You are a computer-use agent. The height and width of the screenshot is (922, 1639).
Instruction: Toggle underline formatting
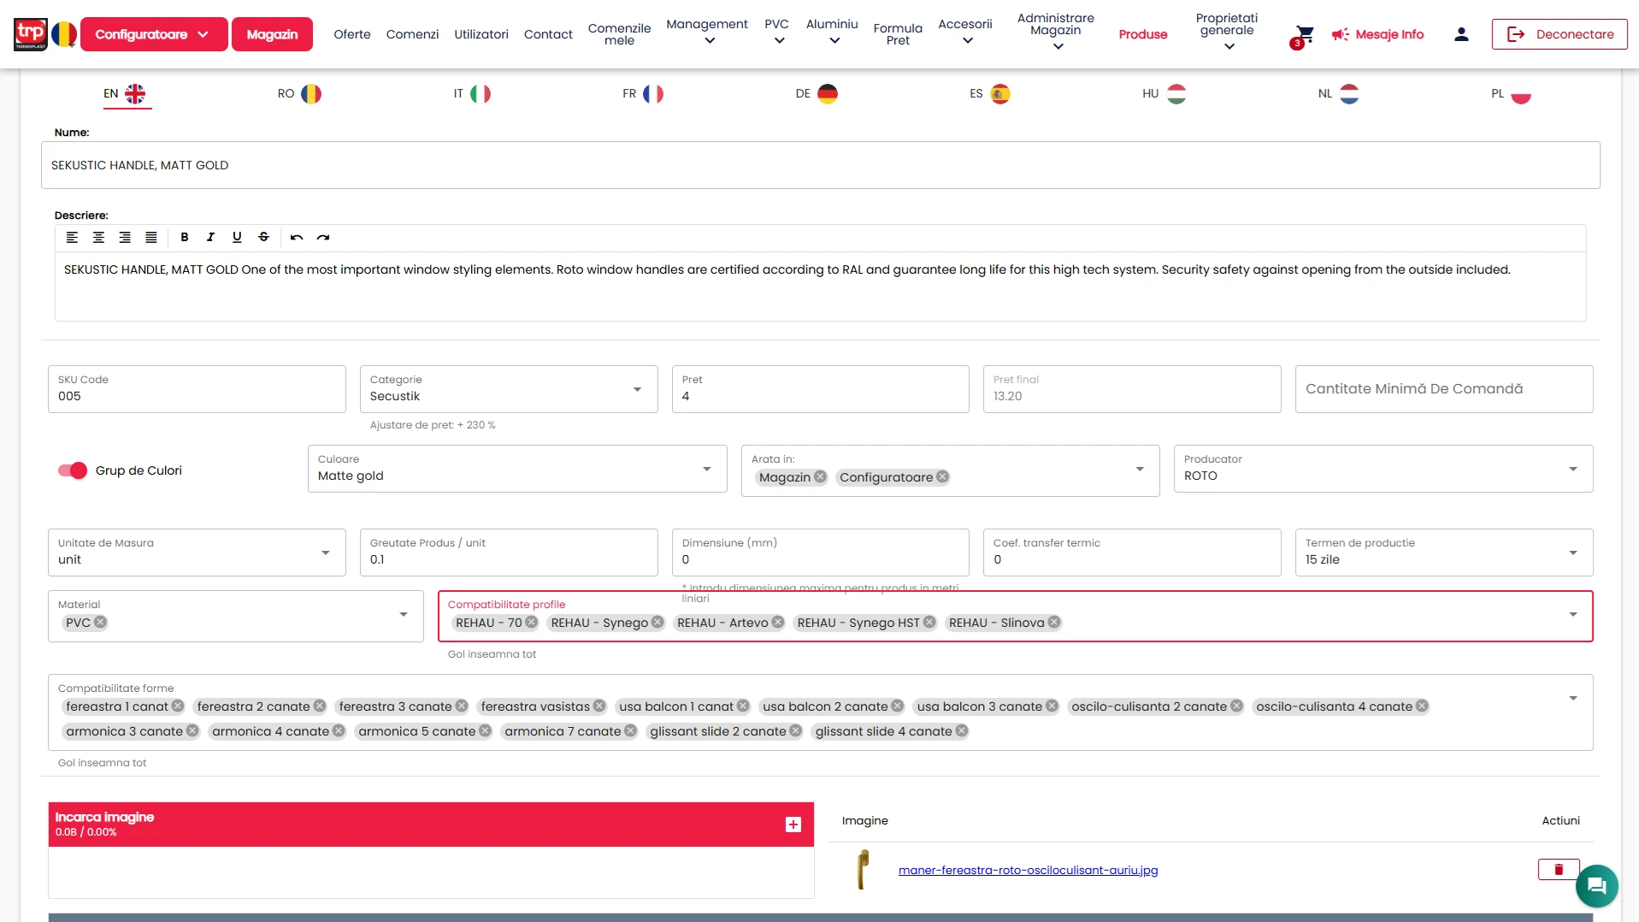click(x=237, y=237)
